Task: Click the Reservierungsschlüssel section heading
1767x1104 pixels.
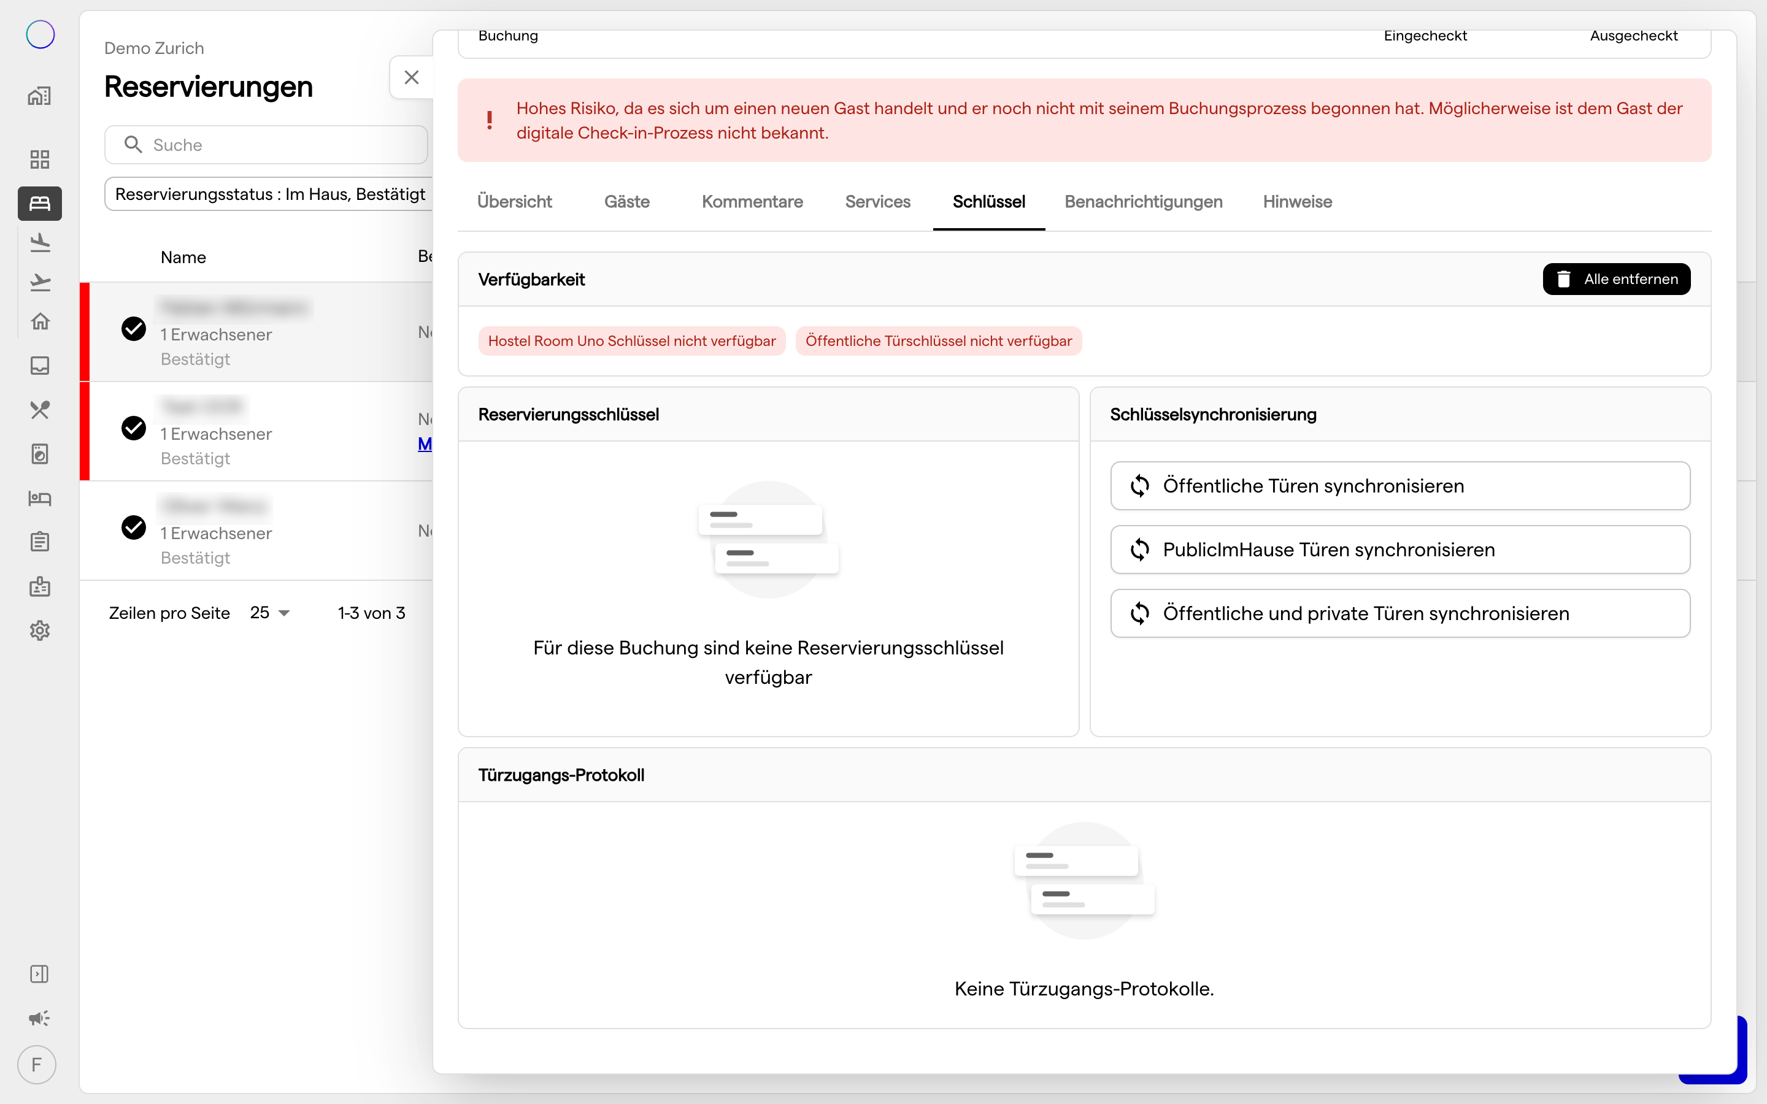Action: [x=569, y=414]
